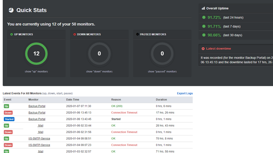Open IIS-SMTP-Service monitor in the 09:08:51 row
The height and width of the screenshot is (153, 273).
(39, 138)
